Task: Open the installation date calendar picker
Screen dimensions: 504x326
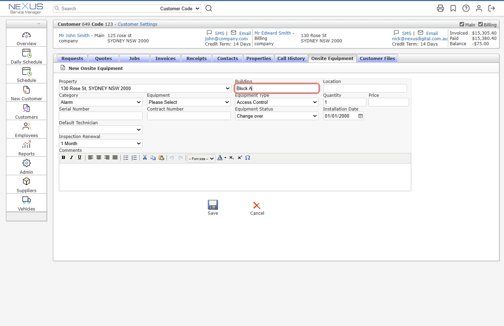Action: pos(360,116)
